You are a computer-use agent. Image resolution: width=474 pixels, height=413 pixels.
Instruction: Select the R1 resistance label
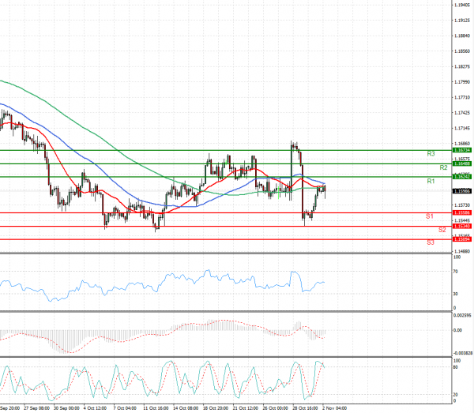(x=431, y=182)
